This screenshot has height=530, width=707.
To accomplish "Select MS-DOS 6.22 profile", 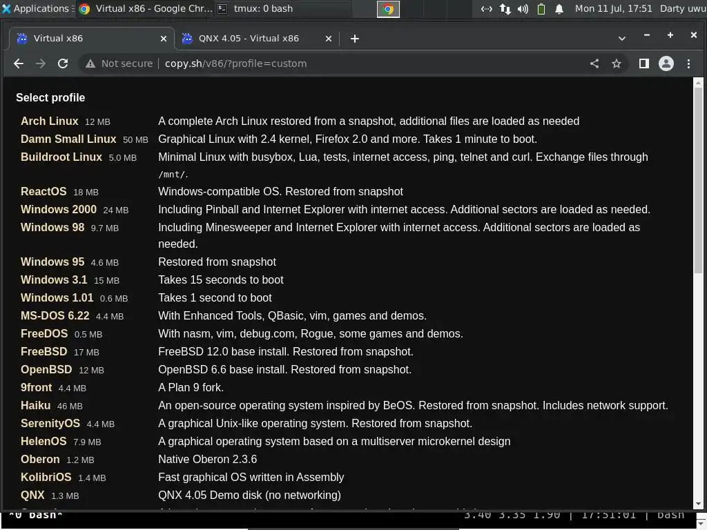I will tap(55, 316).
